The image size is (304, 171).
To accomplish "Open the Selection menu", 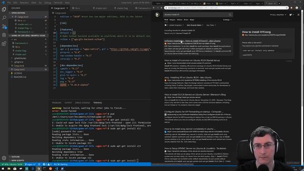I will pyautogui.click(x=24, y=3).
